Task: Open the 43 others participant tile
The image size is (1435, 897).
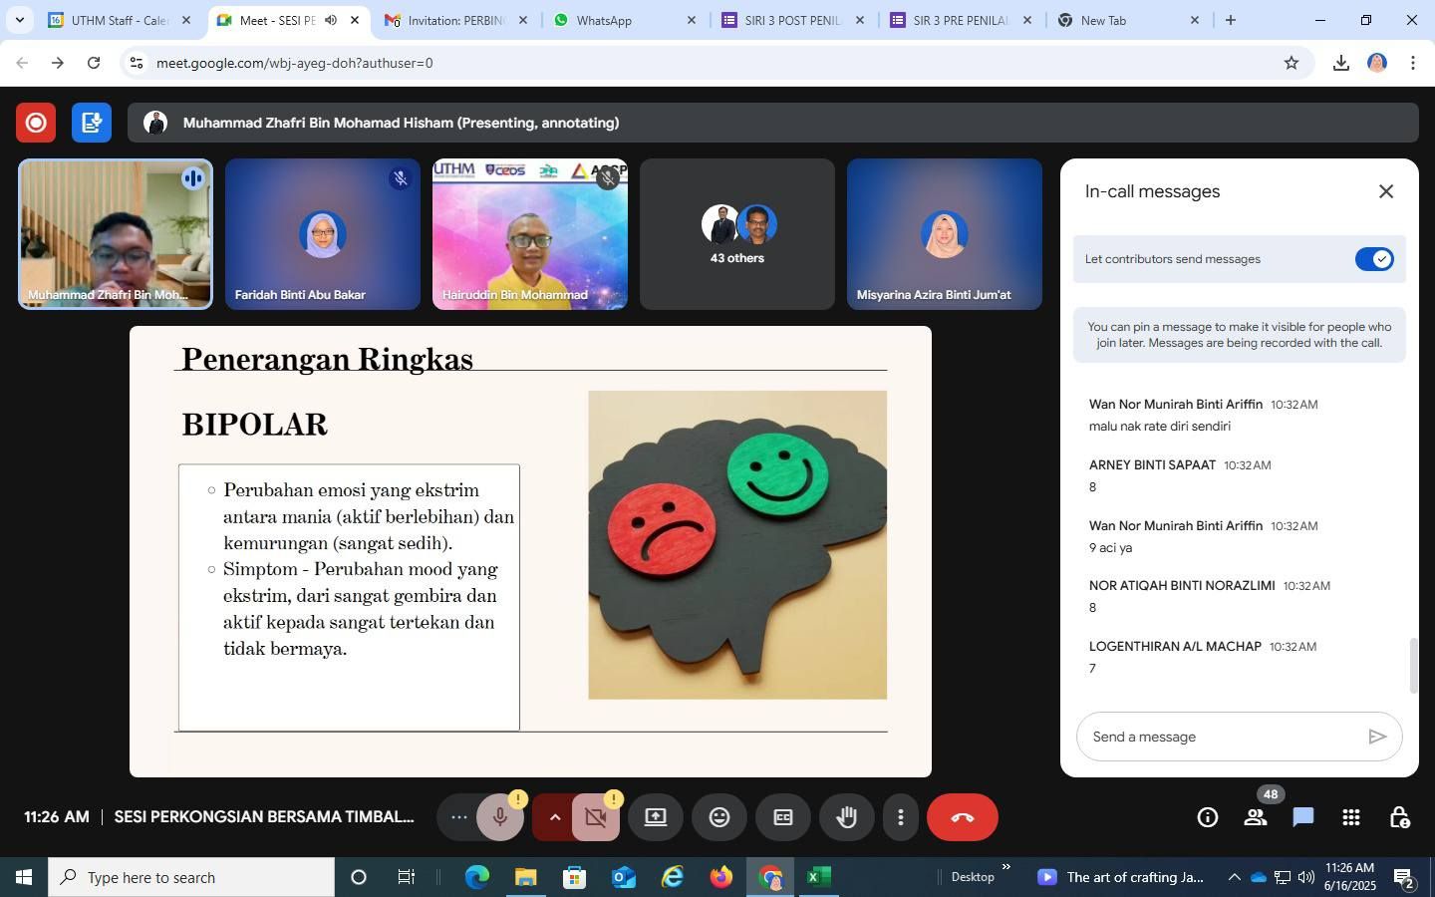Action: tap(737, 235)
